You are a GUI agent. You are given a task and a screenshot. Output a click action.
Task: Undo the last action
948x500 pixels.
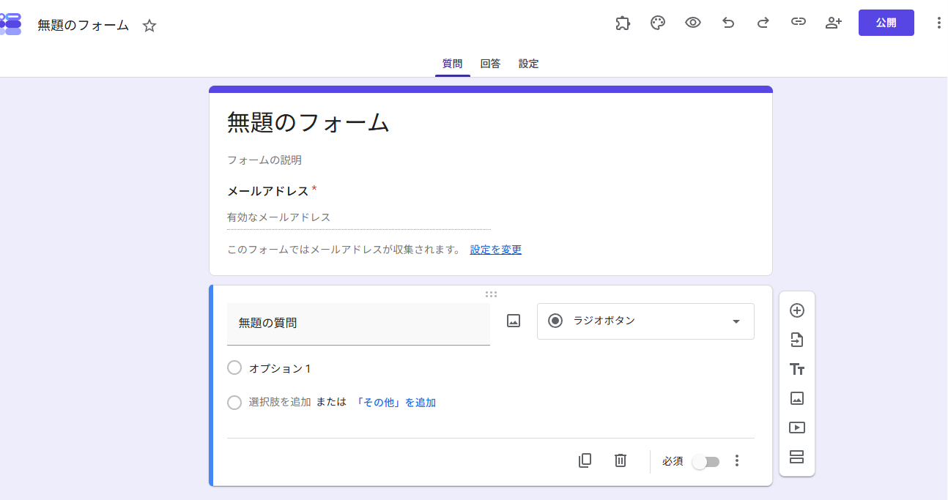tap(728, 23)
